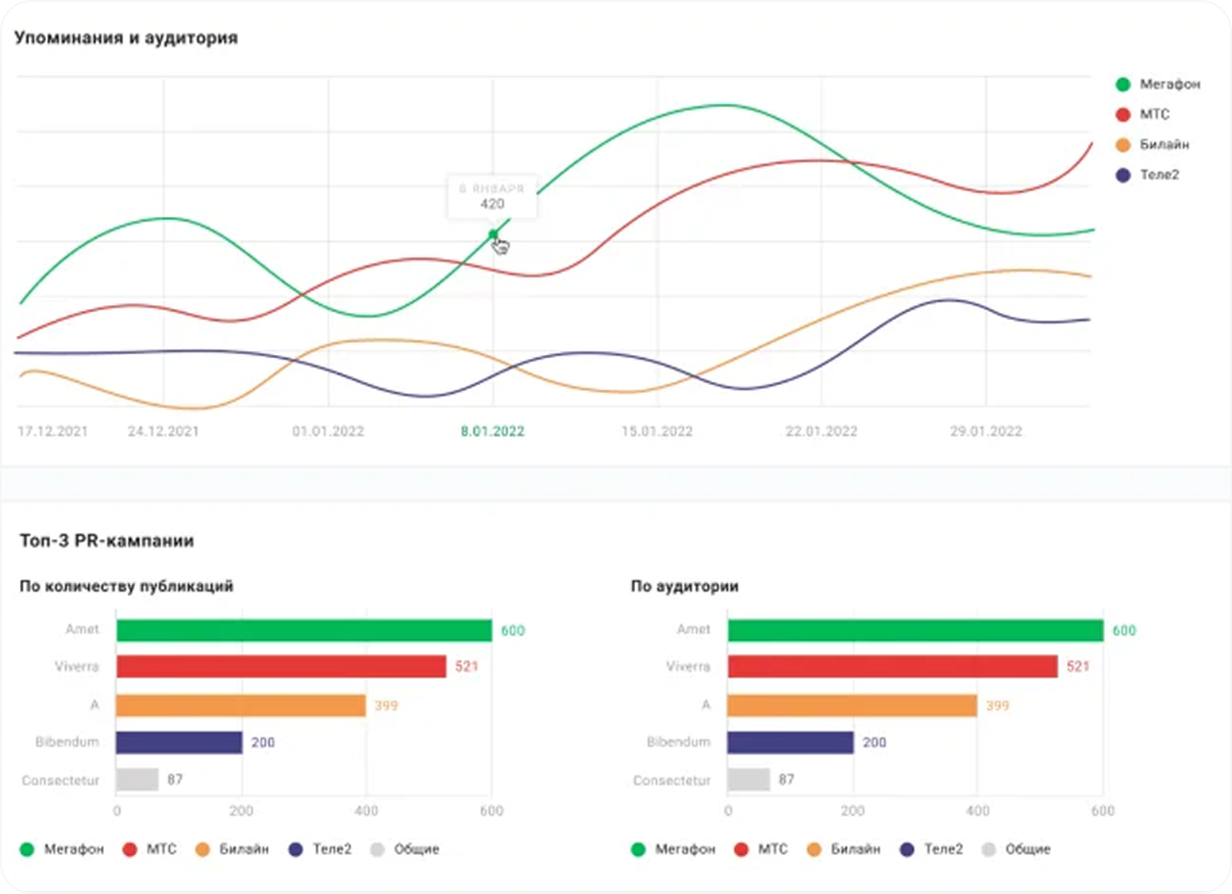Viewport: 1232px width, 894px height.
Task: Toggle МТС red dot in publications legend
Action: click(130, 850)
